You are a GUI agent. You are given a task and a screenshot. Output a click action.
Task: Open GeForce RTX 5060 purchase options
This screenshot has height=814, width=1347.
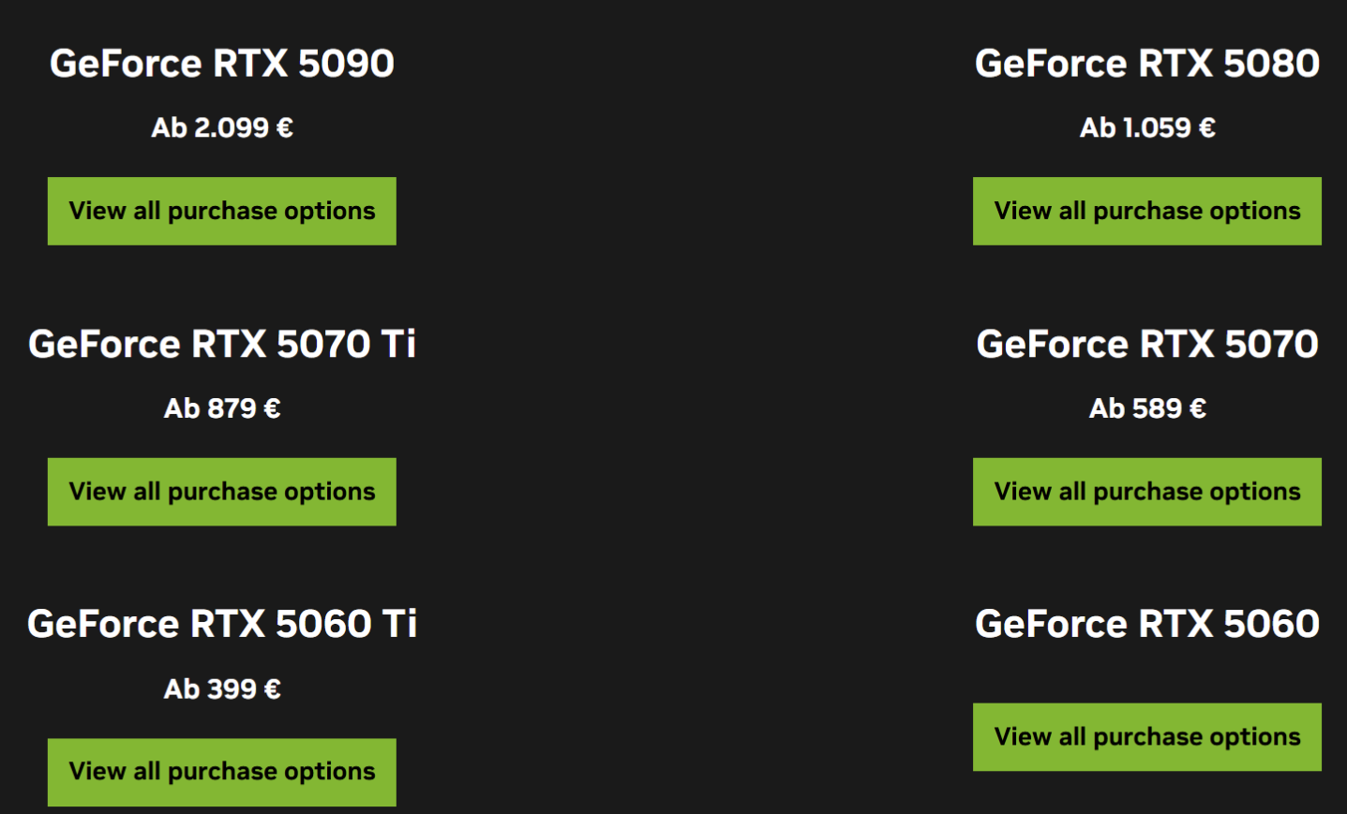pos(1146,737)
